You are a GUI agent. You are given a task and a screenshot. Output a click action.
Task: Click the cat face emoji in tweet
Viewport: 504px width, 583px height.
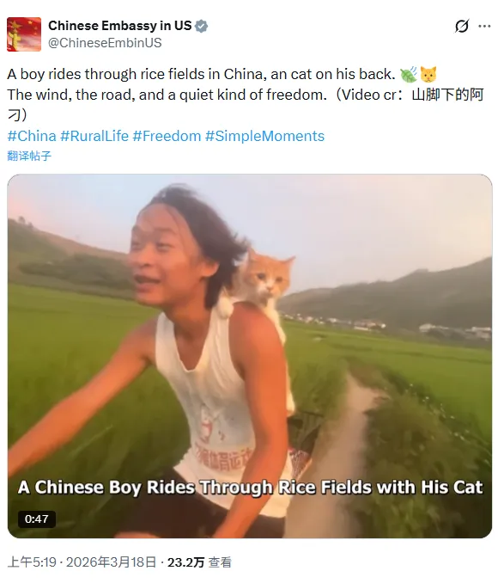[x=428, y=74]
